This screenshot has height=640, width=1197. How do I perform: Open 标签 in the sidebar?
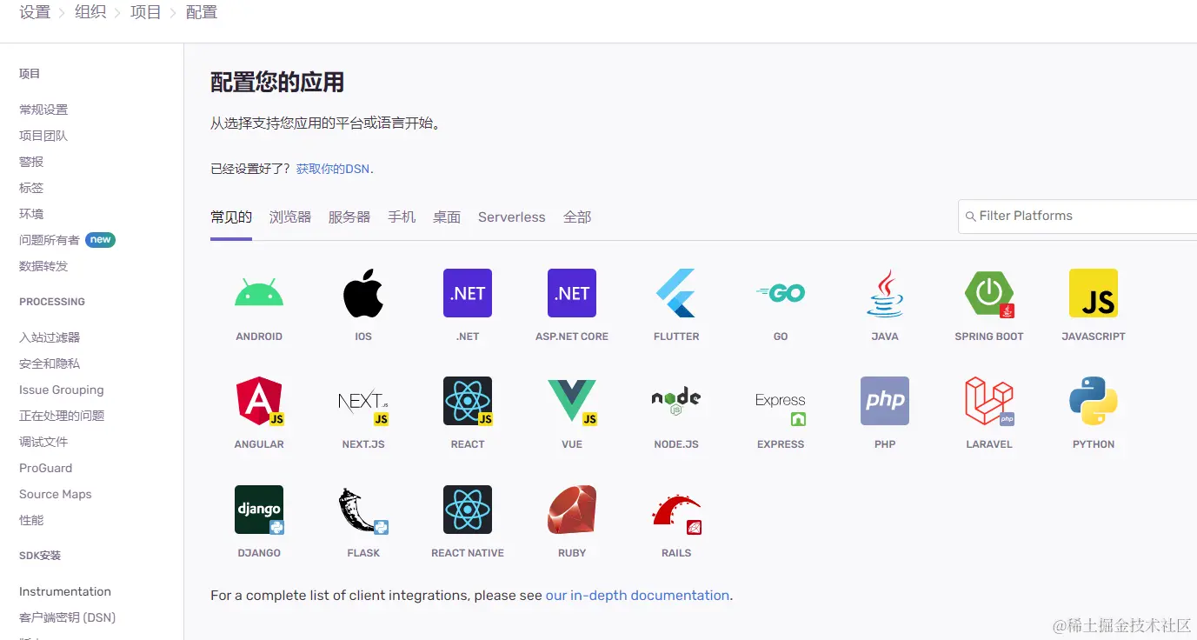31,188
